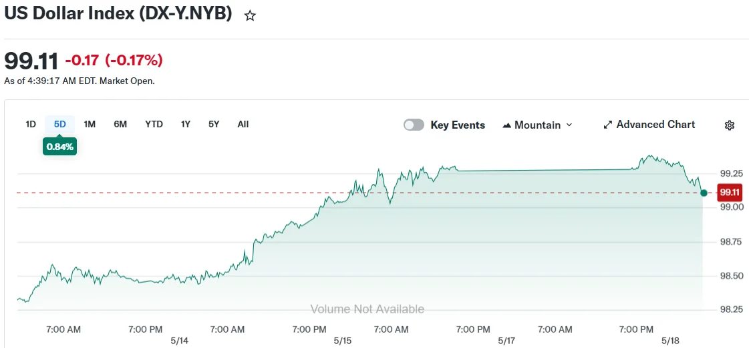Click the green end-of-line price dot

703,193
